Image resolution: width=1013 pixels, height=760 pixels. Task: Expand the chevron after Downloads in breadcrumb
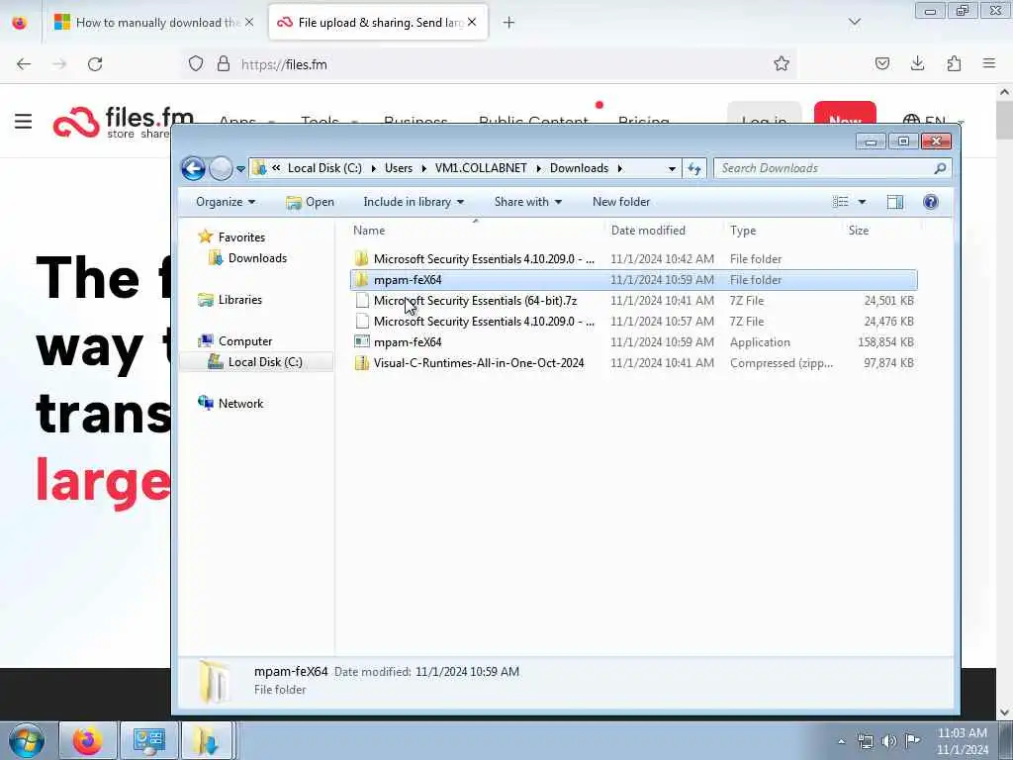coord(619,168)
